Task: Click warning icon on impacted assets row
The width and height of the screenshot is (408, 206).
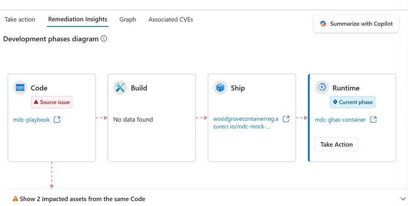Action: pyautogui.click(x=15, y=199)
